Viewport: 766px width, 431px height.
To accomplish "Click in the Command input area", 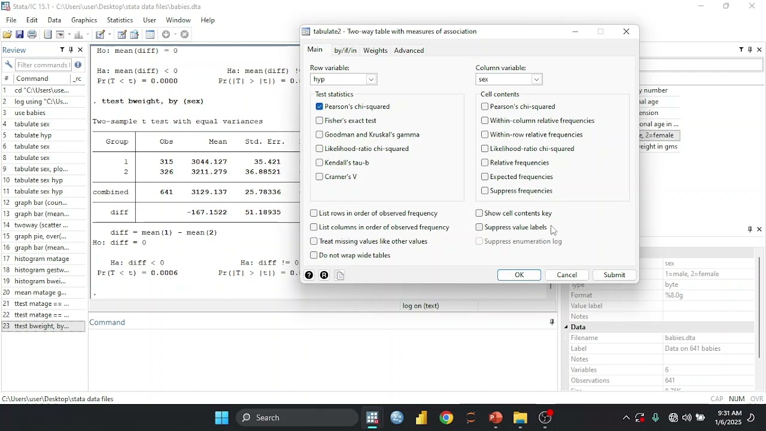I will point(323,359).
